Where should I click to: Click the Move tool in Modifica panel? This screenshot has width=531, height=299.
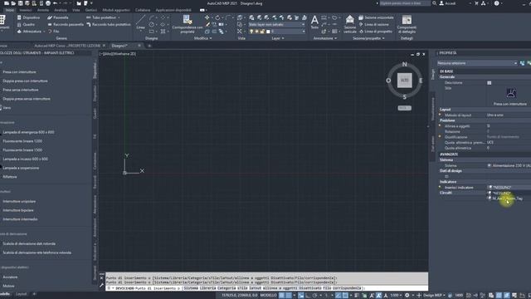coord(207,17)
